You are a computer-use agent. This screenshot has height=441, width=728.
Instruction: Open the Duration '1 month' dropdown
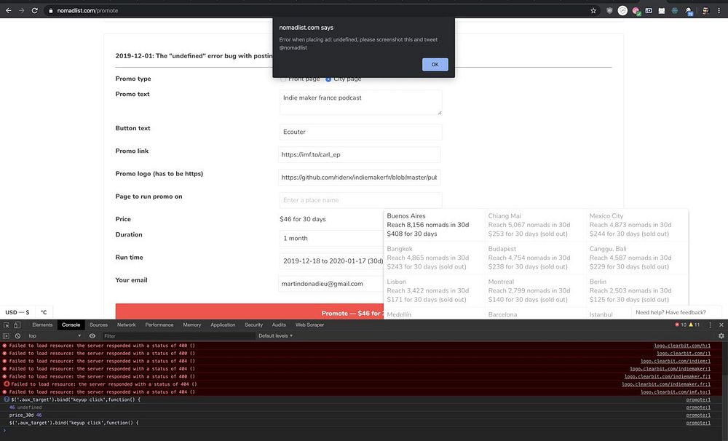tap(331, 238)
